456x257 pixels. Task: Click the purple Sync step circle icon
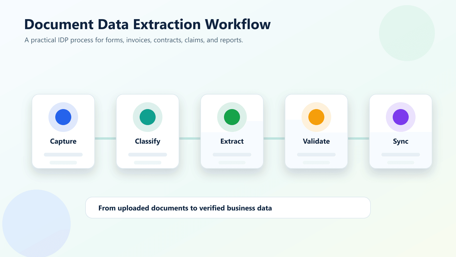[401, 117]
